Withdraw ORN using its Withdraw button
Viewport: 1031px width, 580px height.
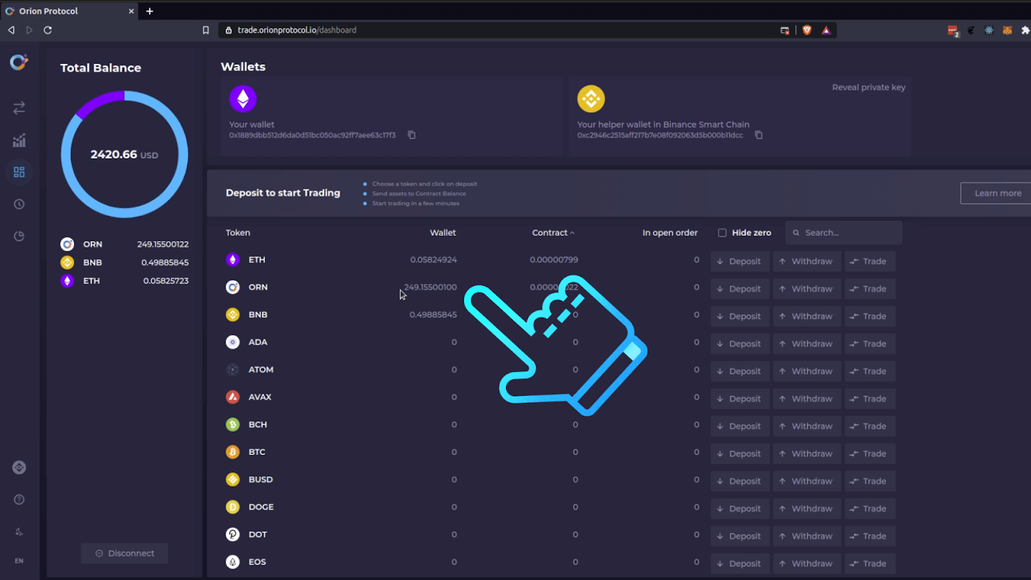click(807, 289)
